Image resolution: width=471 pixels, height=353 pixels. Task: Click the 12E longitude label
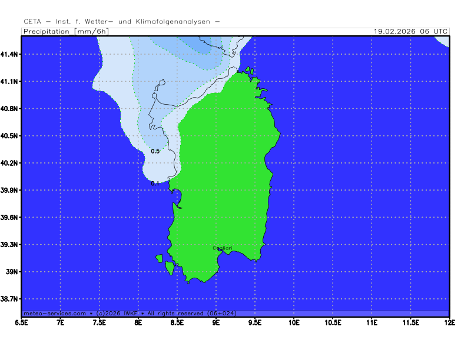click(x=449, y=322)
